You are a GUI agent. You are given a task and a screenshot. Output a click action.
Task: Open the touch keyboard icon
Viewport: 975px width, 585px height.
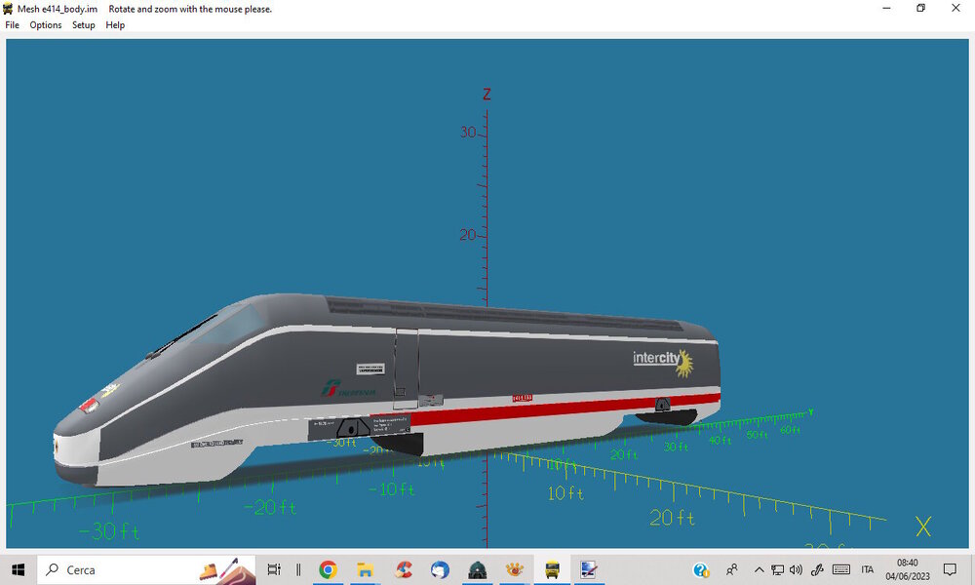coord(840,569)
